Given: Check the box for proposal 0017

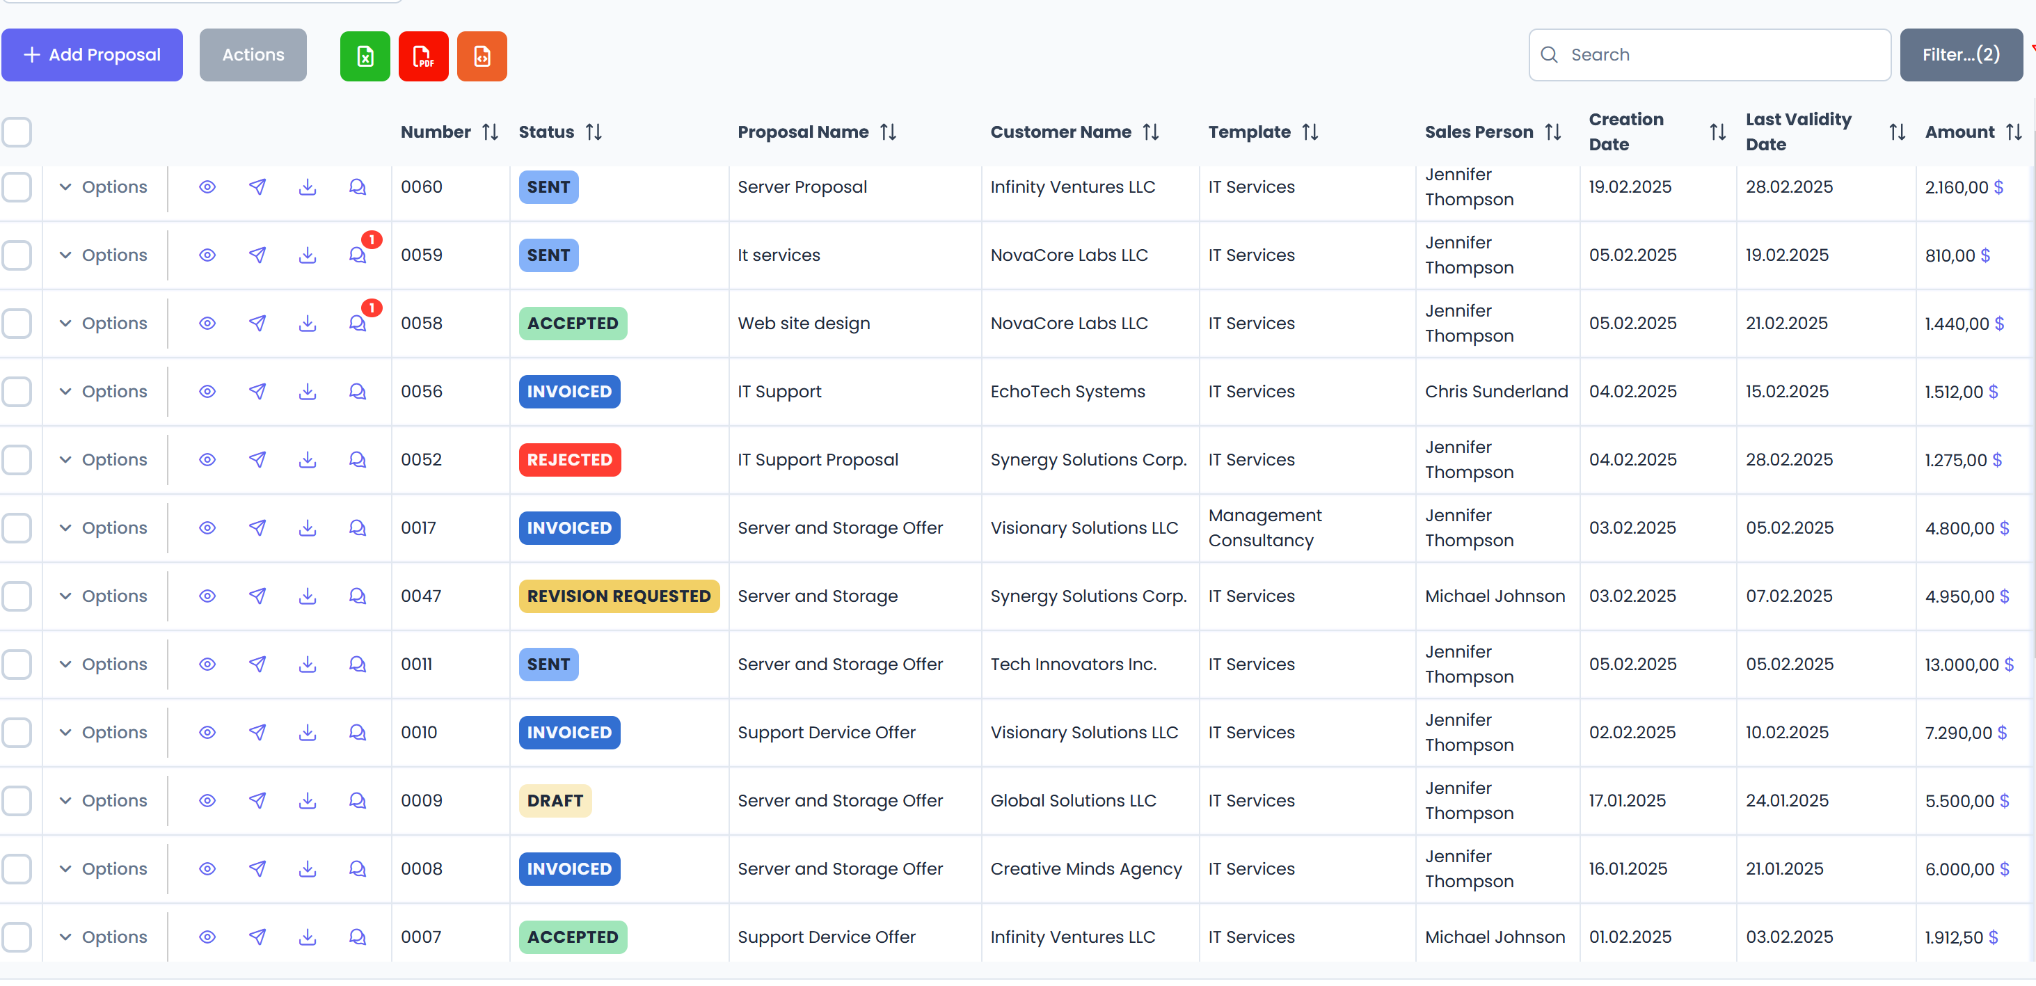Looking at the screenshot, I should [x=17, y=527].
